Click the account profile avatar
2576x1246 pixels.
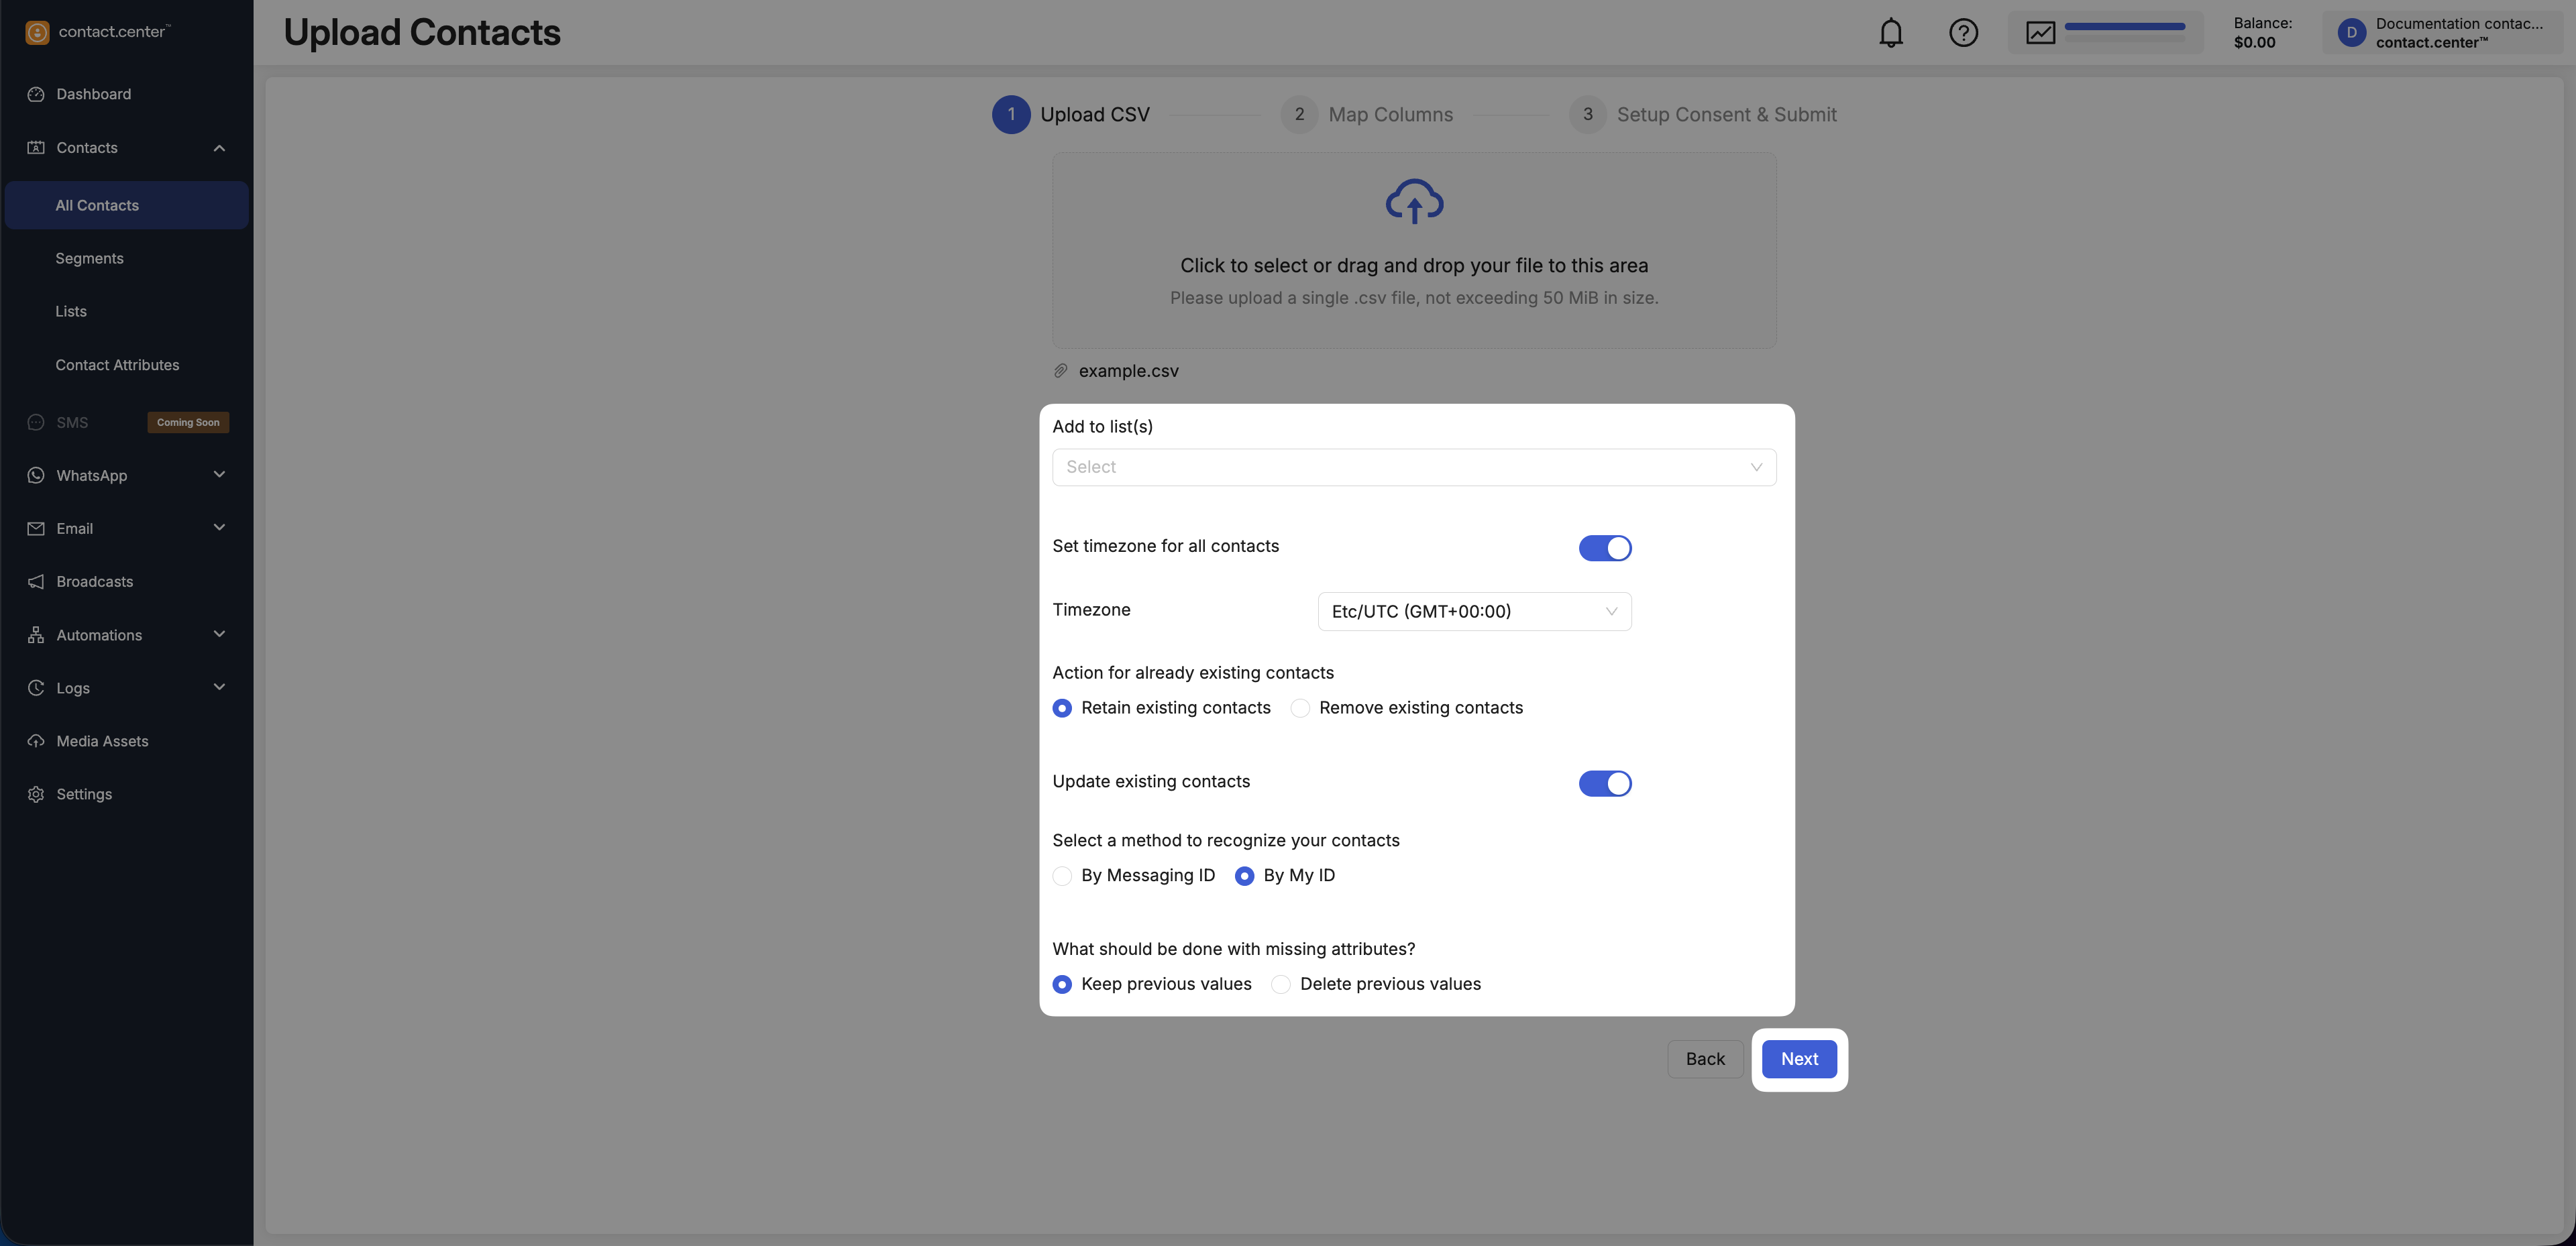pyautogui.click(x=2351, y=33)
